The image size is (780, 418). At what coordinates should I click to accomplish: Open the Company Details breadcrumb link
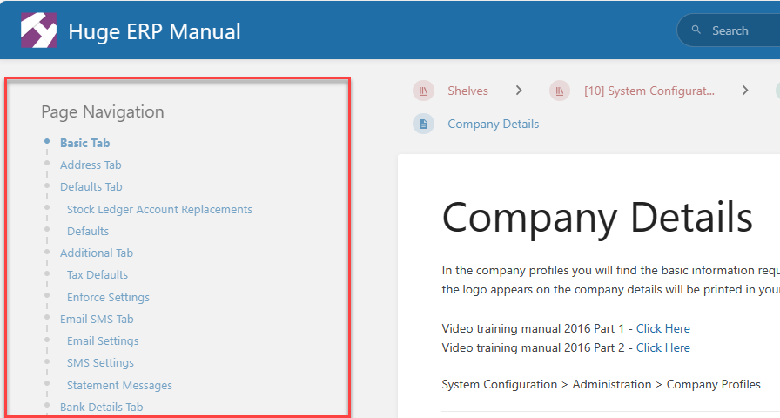coord(493,125)
